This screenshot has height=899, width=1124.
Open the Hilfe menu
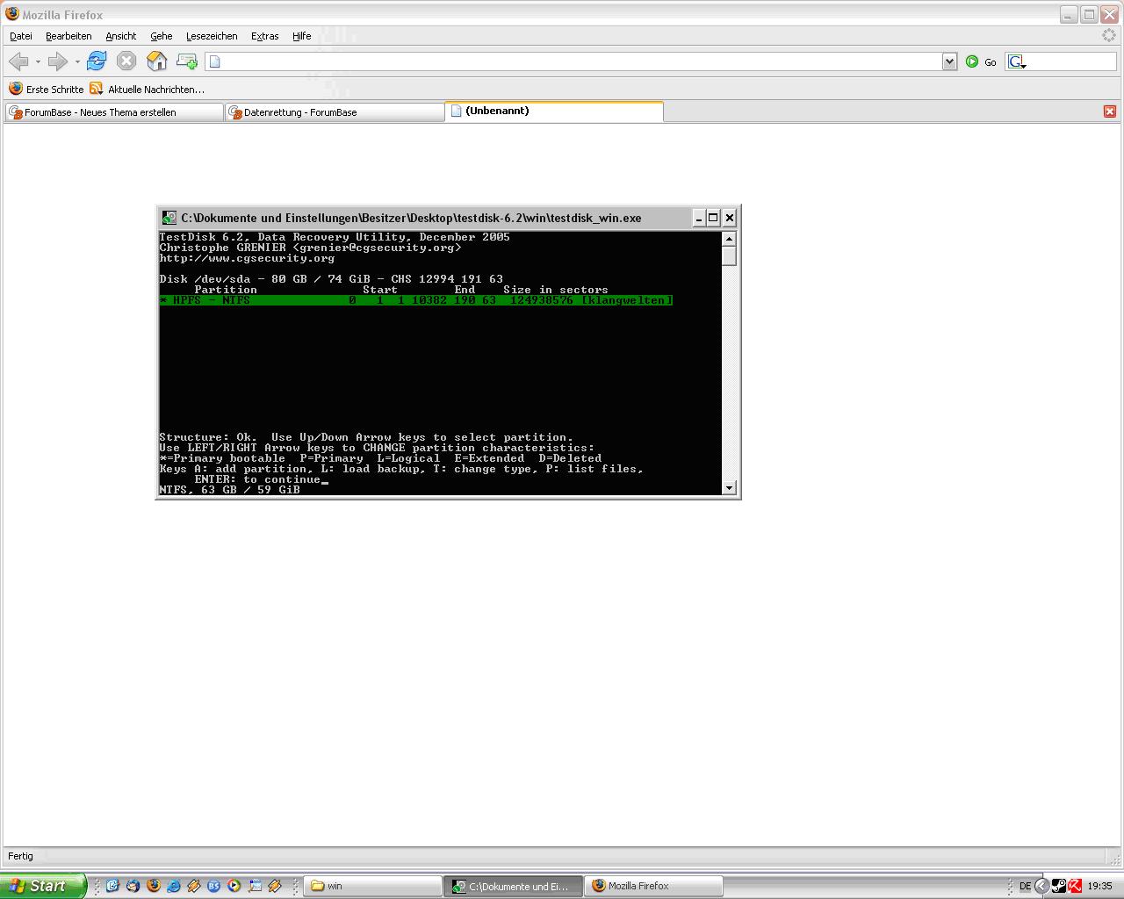[301, 36]
